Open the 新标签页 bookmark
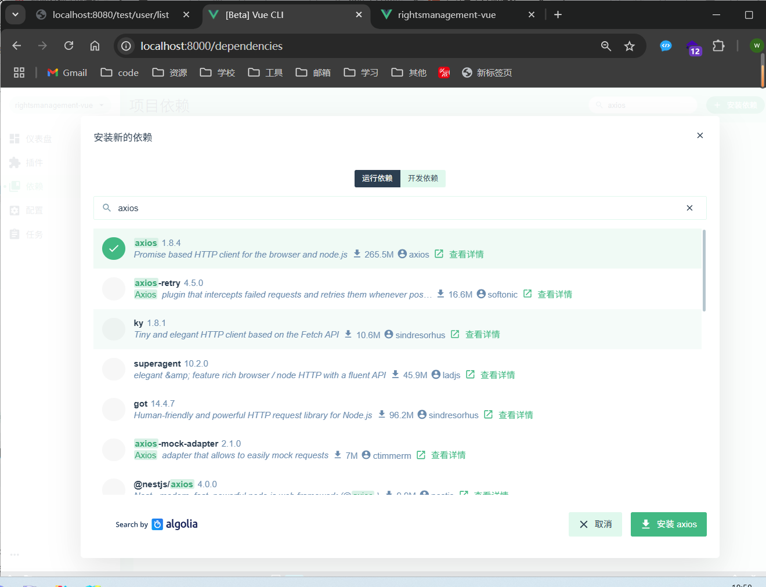The width and height of the screenshot is (766, 587). (487, 73)
